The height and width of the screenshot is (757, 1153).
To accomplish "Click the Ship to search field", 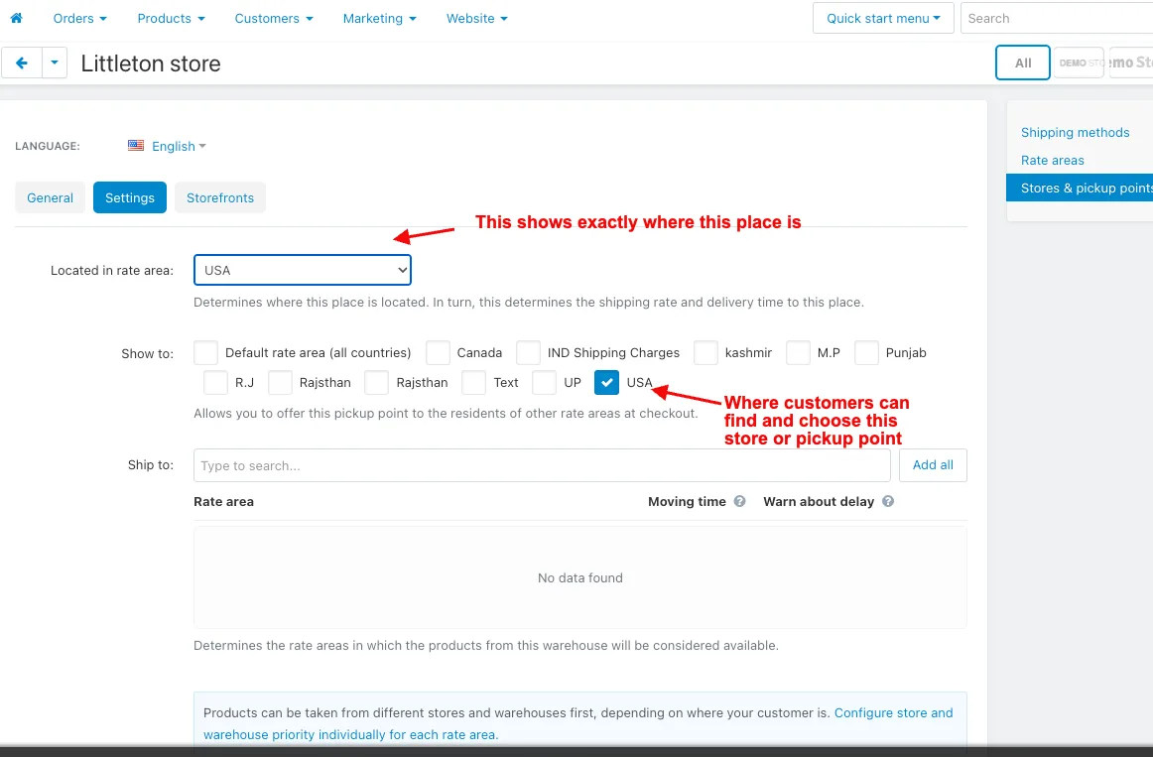I will (542, 465).
